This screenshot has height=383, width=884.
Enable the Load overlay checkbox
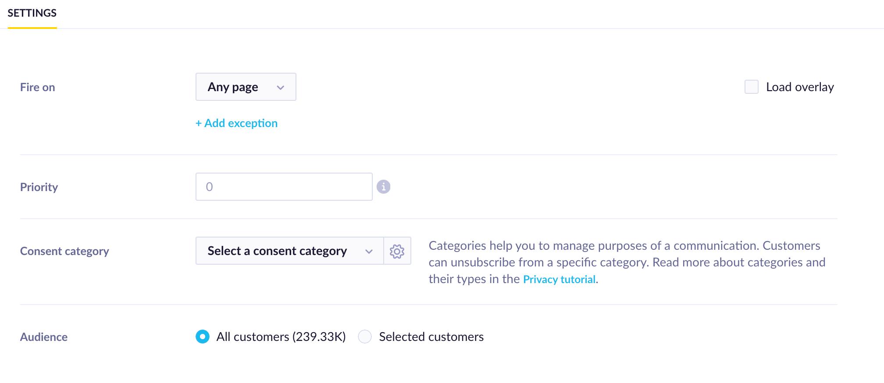point(751,87)
